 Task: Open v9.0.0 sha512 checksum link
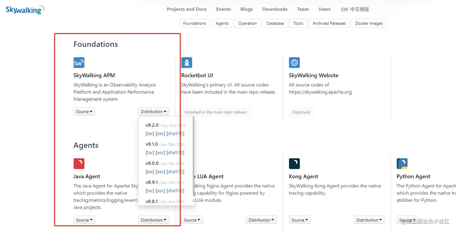(176, 172)
